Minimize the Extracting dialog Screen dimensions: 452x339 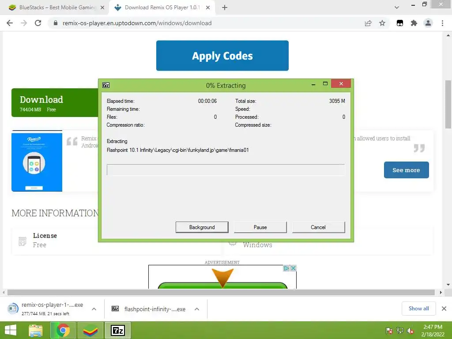point(313,84)
